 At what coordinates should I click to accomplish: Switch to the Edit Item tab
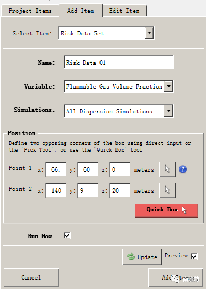[x=124, y=11]
